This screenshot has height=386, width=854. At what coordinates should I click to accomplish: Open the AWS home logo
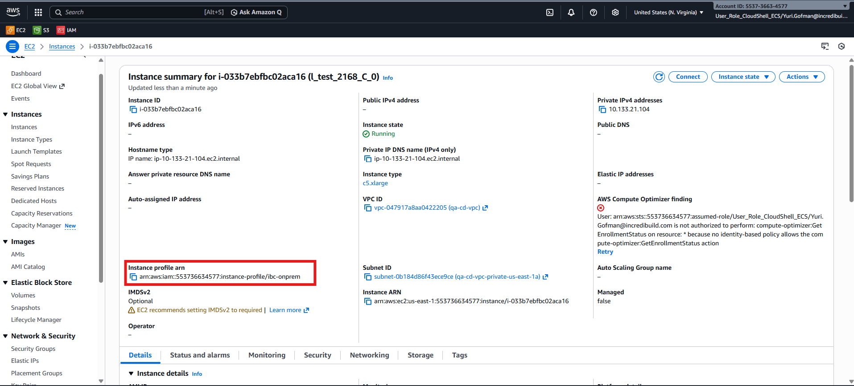(13, 12)
